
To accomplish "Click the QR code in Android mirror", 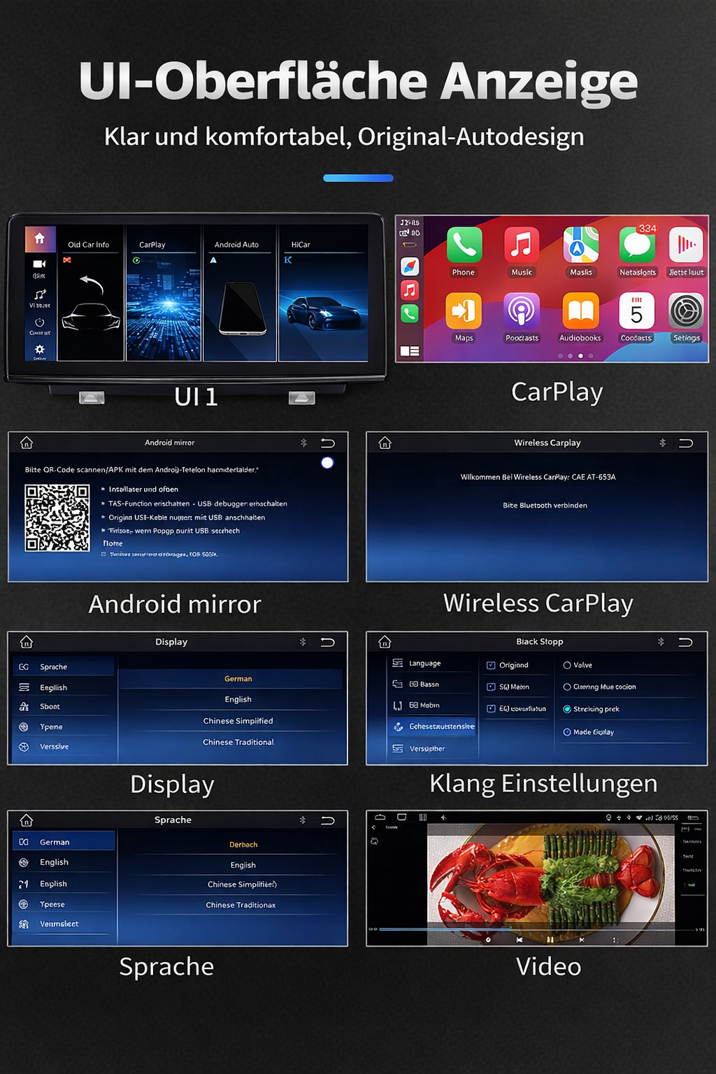I will (57, 518).
